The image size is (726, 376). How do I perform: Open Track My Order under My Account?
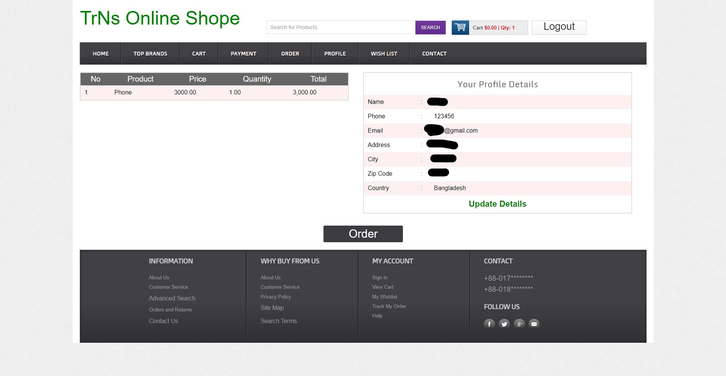pyautogui.click(x=389, y=306)
